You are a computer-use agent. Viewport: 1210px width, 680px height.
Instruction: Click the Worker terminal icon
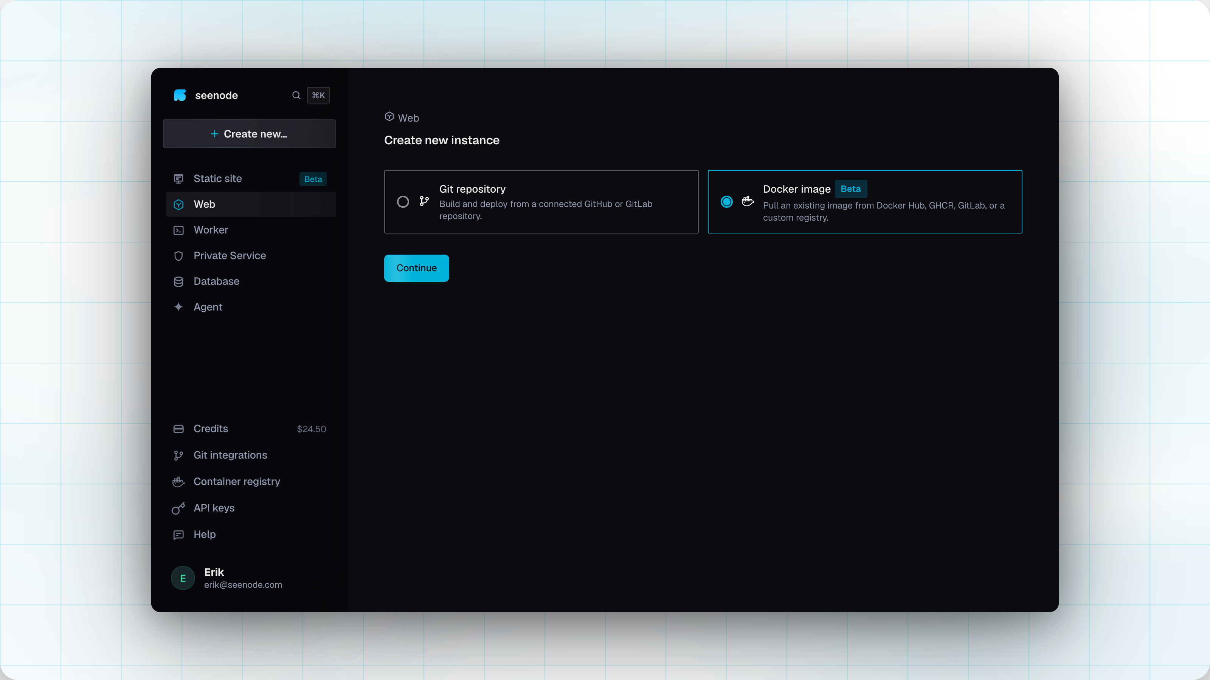(x=178, y=230)
